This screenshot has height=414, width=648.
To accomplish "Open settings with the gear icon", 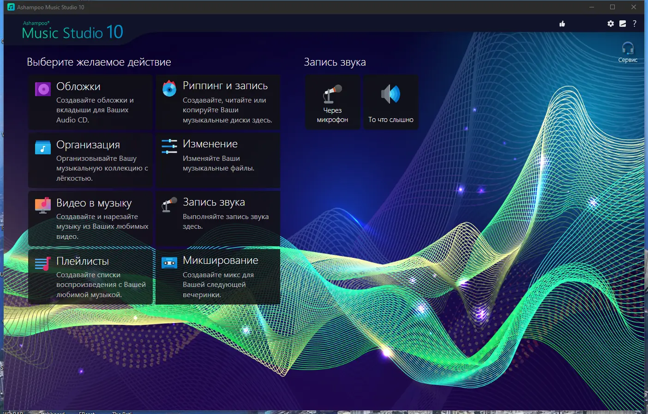I will (611, 23).
